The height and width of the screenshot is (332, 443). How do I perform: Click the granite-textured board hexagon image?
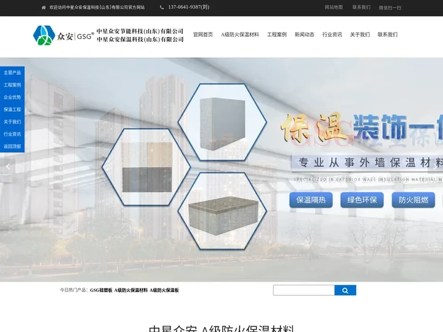click(222, 211)
